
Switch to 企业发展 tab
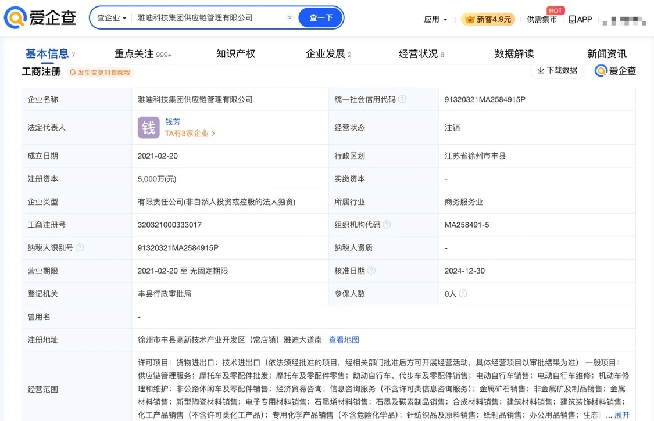click(328, 54)
